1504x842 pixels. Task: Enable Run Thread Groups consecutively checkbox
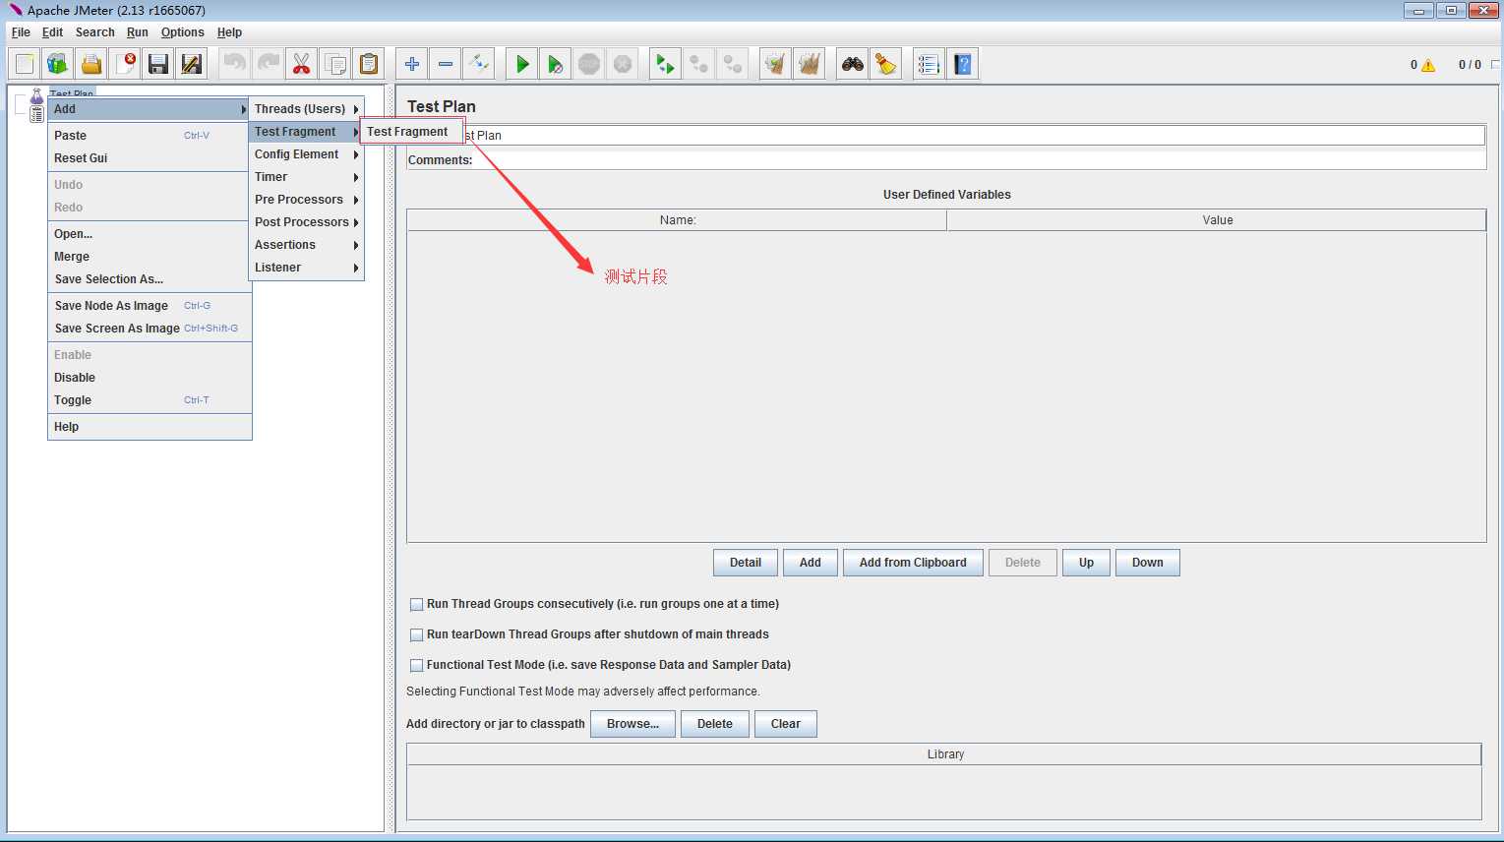pos(417,604)
